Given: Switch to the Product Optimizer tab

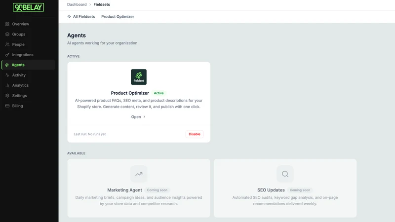Looking at the screenshot, I should (x=118, y=17).
